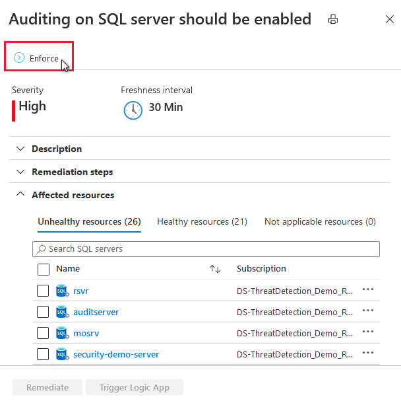
Task: Click the sort arrows on Name column
Action: (215, 270)
